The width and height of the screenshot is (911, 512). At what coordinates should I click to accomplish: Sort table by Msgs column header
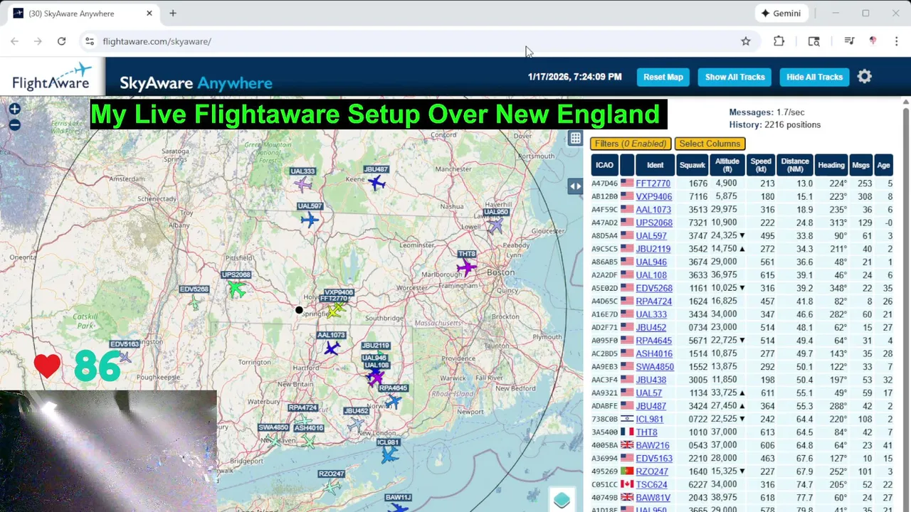tap(860, 165)
